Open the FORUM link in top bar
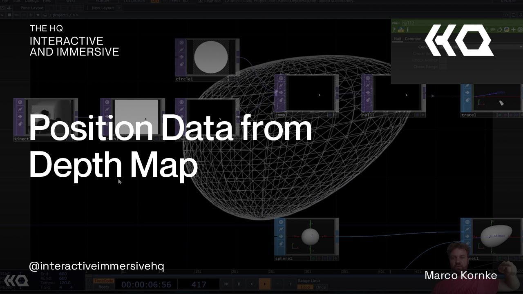523x294 pixels. [x=103, y=1]
